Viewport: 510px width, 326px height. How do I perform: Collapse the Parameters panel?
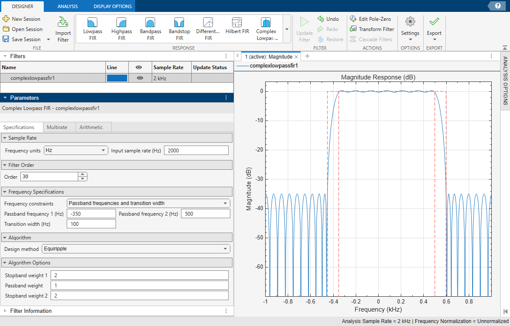point(5,98)
